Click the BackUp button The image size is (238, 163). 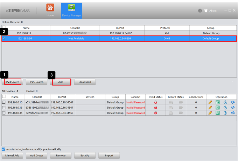85,156
